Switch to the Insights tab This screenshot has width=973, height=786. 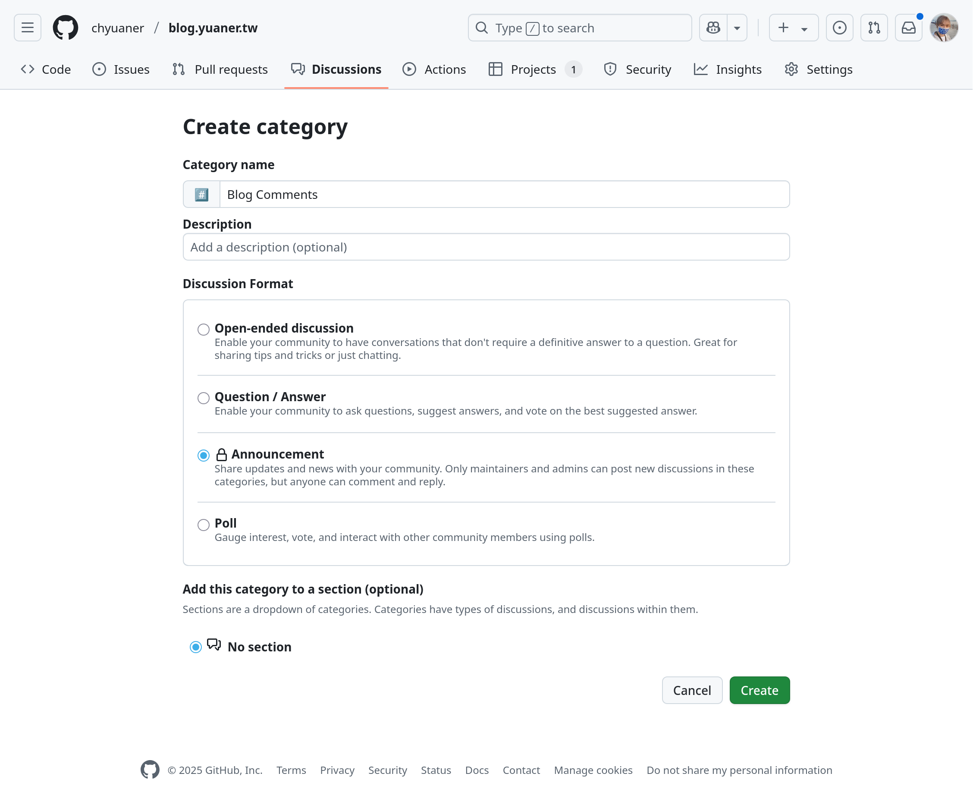(x=728, y=69)
